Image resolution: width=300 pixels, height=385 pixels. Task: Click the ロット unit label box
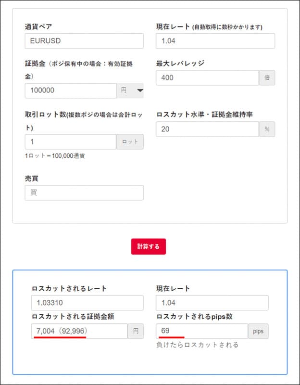(x=130, y=142)
